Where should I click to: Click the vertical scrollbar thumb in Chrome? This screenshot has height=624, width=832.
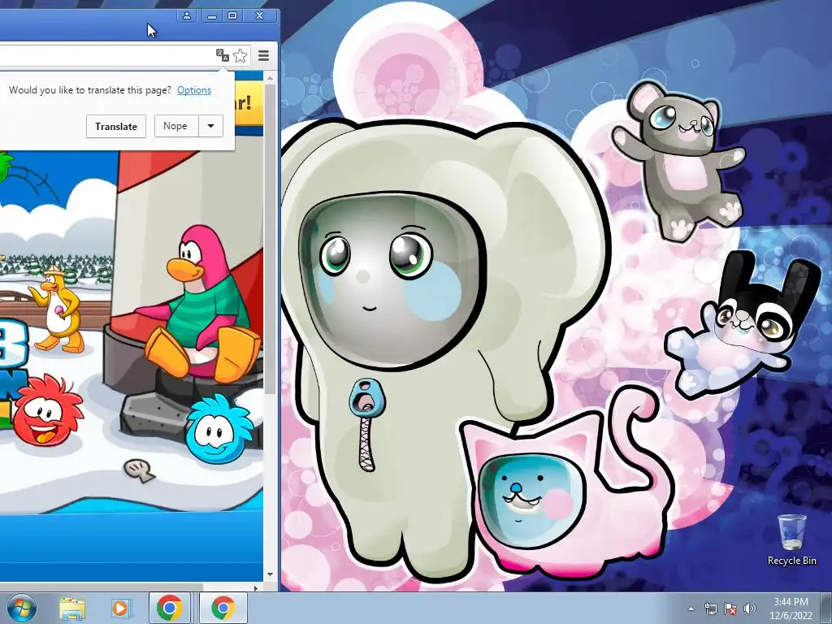[x=270, y=239]
